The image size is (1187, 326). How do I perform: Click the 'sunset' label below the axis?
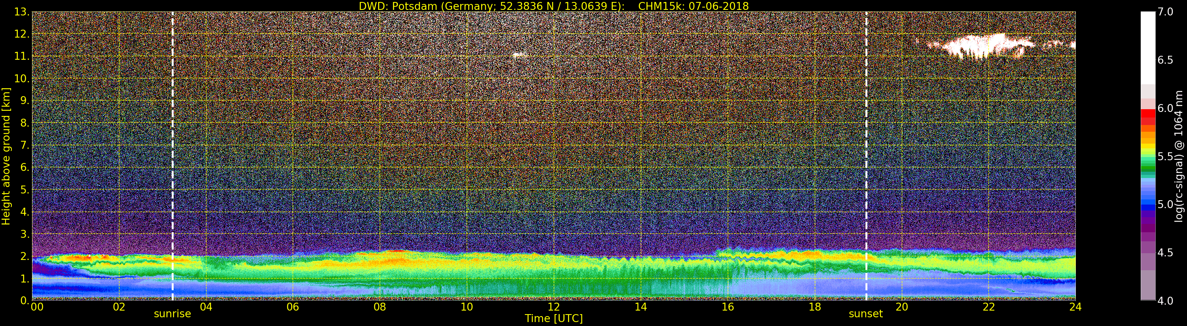(x=866, y=314)
